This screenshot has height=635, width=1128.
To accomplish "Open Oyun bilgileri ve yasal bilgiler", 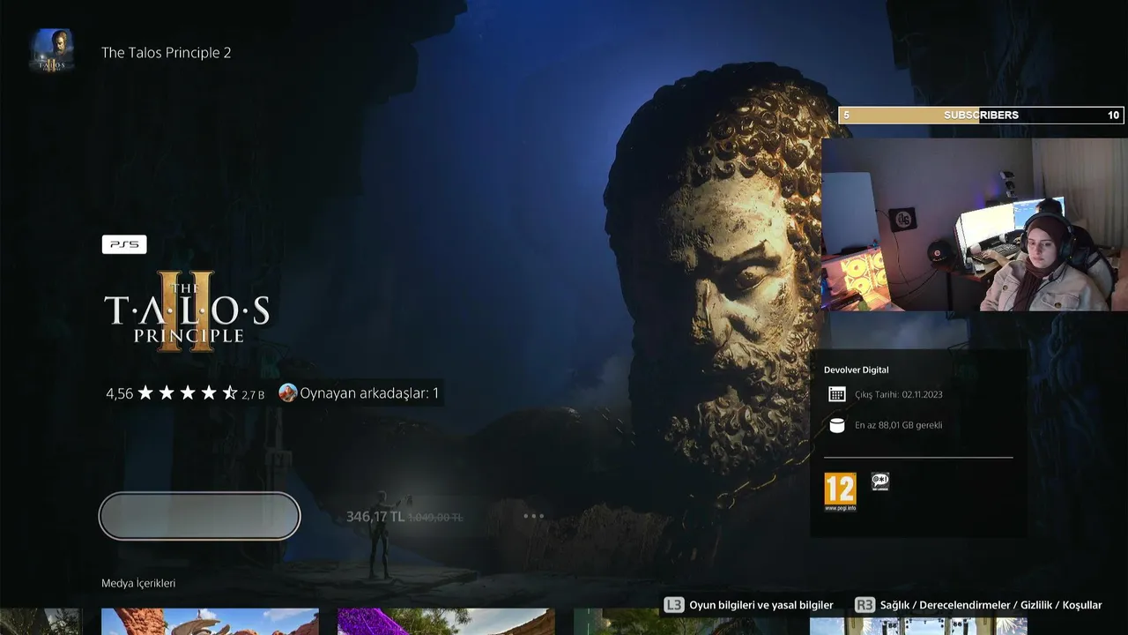I will click(761, 605).
